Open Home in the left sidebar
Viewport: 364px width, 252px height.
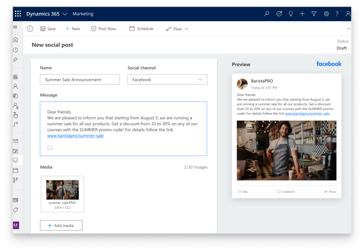[15, 39]
